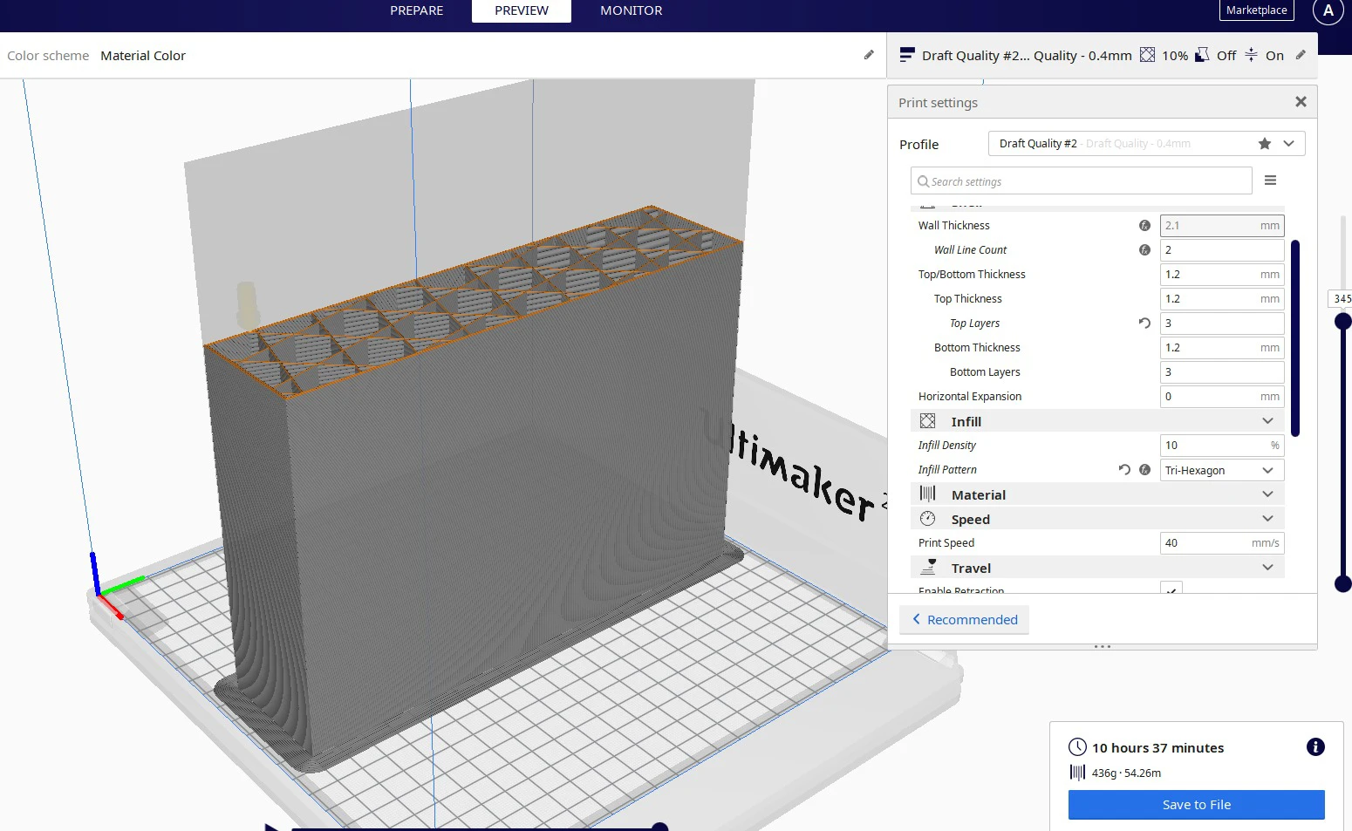Open the settings visibility hamburger menu

click(x=1270, y=181)
